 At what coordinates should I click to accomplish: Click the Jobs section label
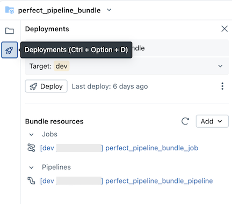point(49,134)
